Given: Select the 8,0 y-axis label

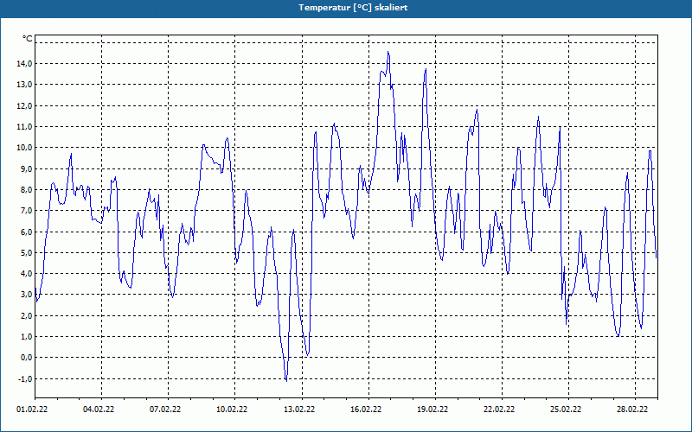Looking at the screenshot, I should 26,190.
